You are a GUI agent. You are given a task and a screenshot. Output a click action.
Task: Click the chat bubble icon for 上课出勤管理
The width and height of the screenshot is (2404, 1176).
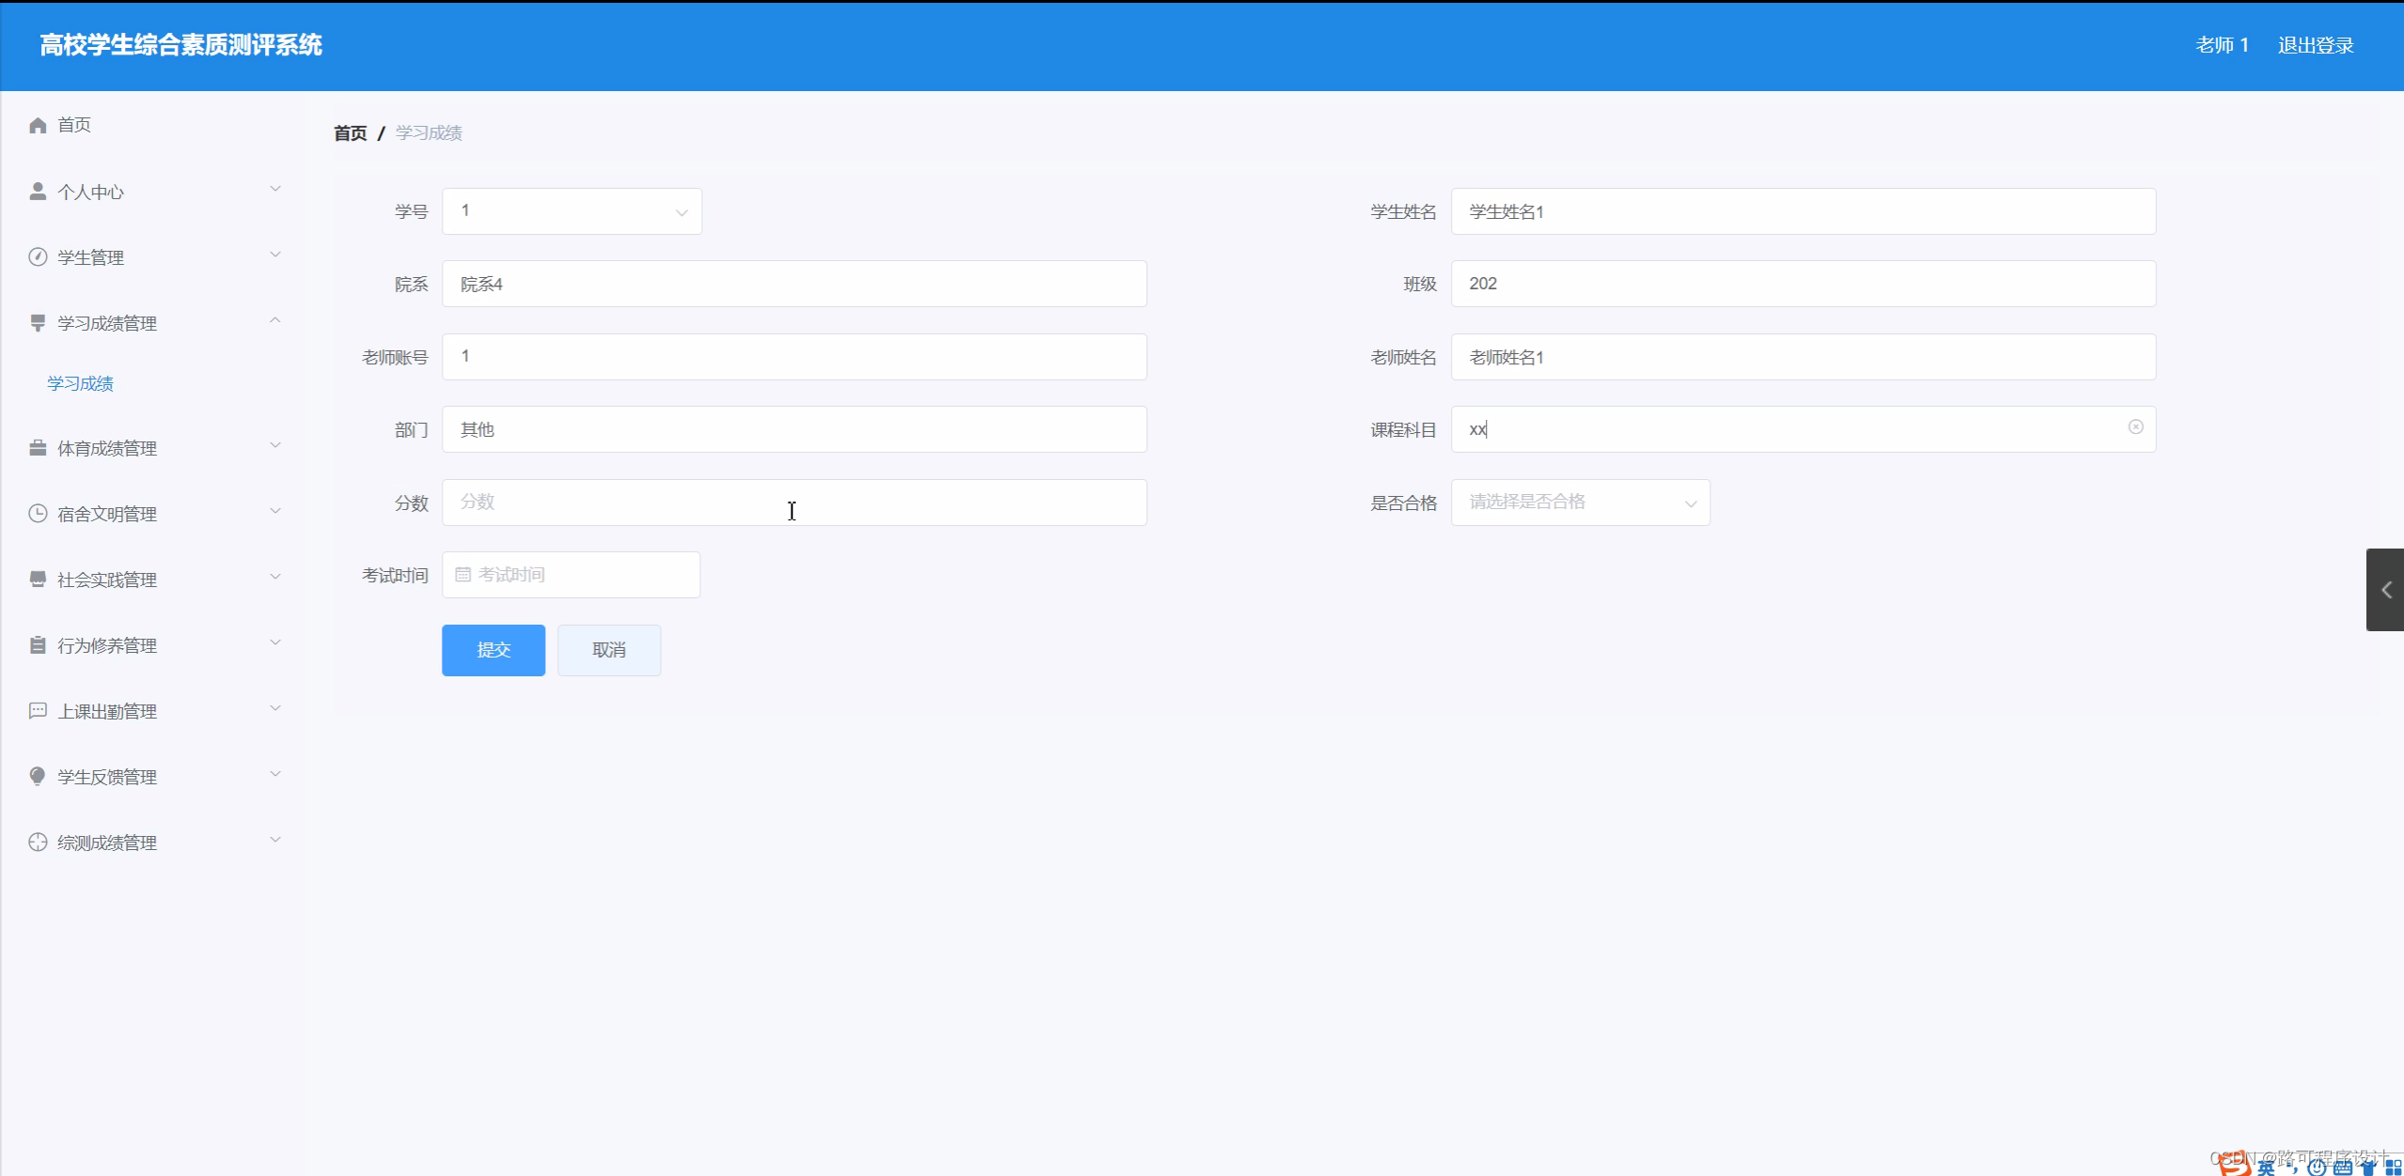click(38, 711)
